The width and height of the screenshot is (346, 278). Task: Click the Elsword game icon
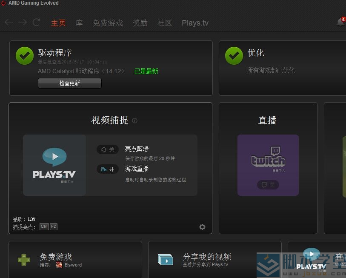click(59, 265)
